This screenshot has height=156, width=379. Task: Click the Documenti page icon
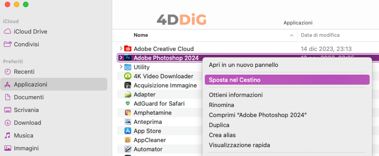8,97
